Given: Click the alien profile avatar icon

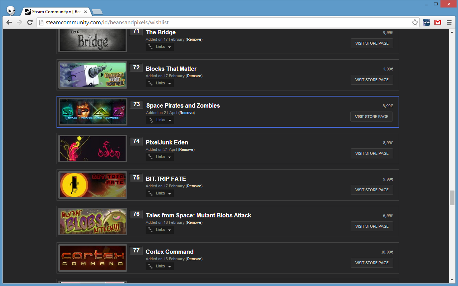Looking at the screenshot, I should click(11, 11).
